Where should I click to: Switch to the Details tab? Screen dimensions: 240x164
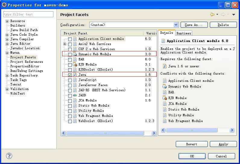coord(166,33)
